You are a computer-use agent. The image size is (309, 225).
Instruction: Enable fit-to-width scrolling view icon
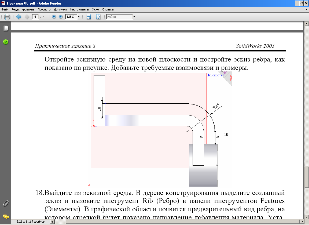click(89, 17)
